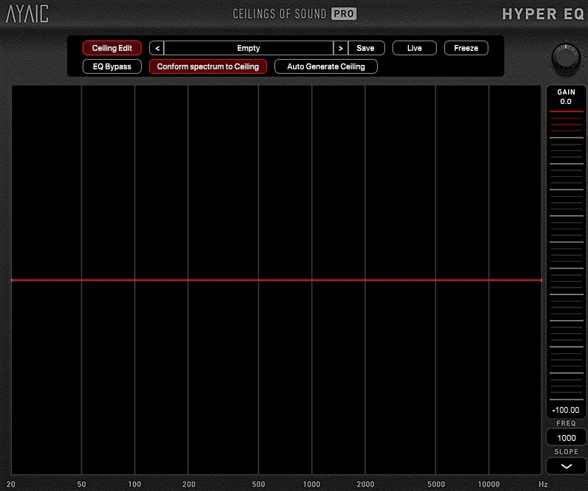The image size is (588, 491).
Task: Go to next preset with right arrow
Action: coord(340,48)
